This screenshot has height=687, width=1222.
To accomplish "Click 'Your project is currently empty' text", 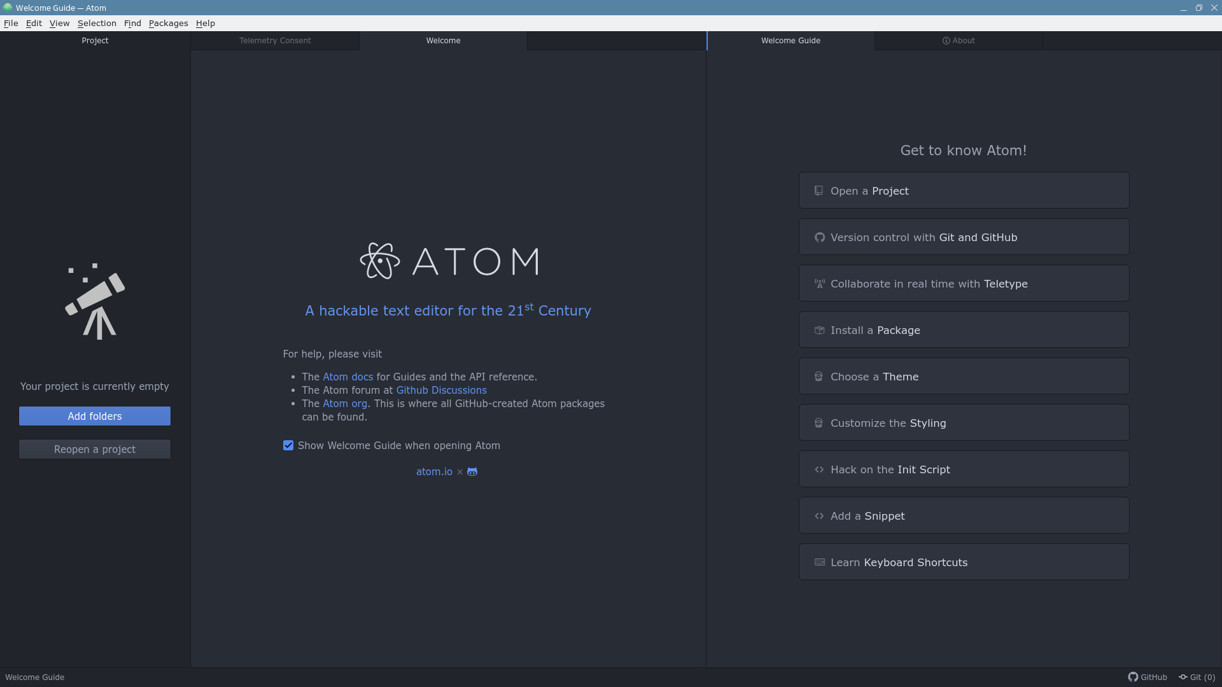I will [x=95, y=386].
